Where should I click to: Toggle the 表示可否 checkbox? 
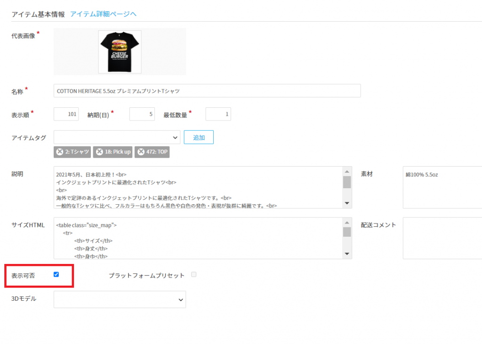click(x=56, y=274)
